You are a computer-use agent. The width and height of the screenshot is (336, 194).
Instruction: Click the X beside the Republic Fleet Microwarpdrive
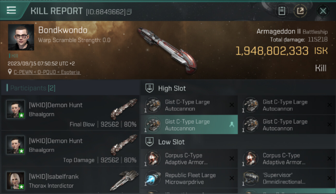click(x=232, y=178)
